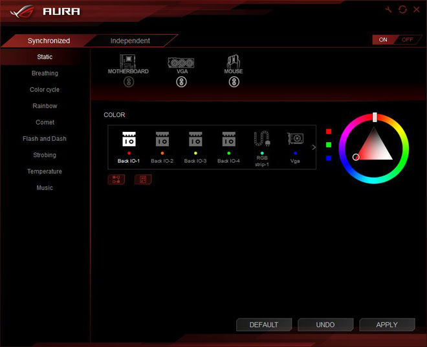Select the Mouse device icon
This screenshot has height=347, width=427.
click(234, 61)
